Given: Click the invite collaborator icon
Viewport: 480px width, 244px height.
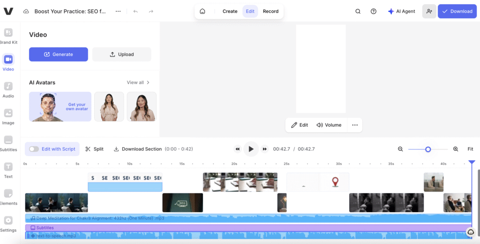Looking at the screenshot, I should click(429, 11).
